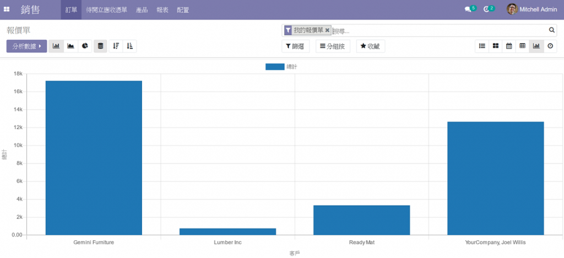
Task: Open the 報表 menu
Action: (162, 10)
